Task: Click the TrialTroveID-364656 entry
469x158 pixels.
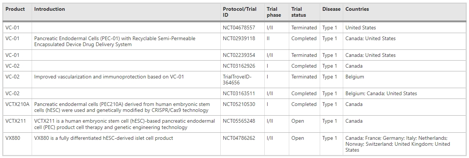Action: (237, 80)
